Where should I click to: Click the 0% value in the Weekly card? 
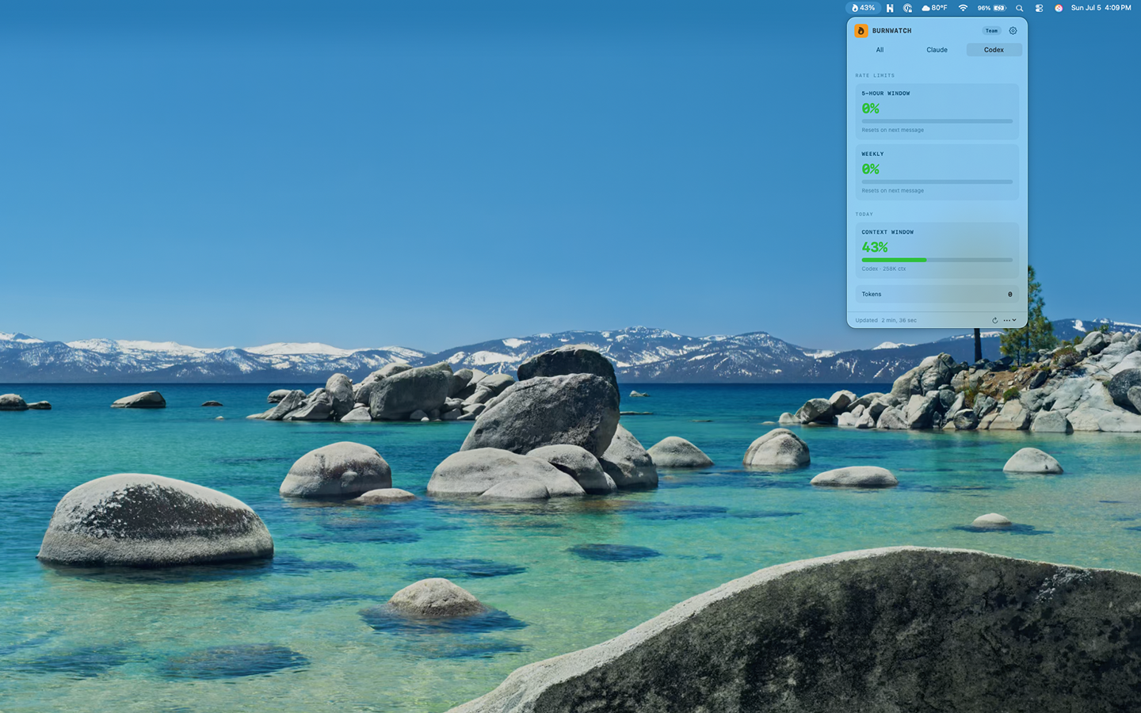(x=871, y=169)
